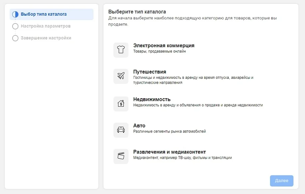Choose the Электронная коммерция catalog title
The height and width of the screenshot is (194, 305).
(164, 46)
